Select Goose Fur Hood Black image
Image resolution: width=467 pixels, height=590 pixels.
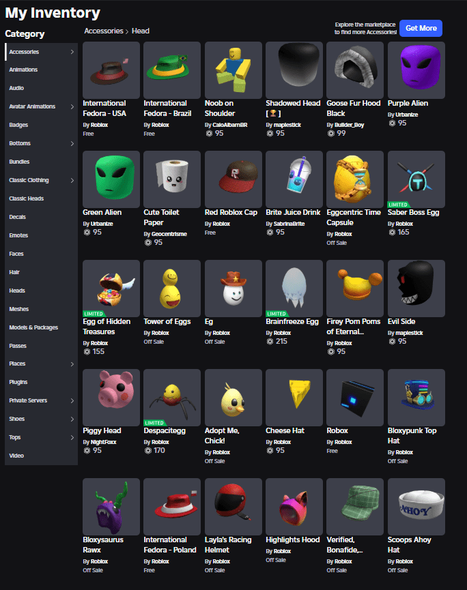click(x=355, y=70)
